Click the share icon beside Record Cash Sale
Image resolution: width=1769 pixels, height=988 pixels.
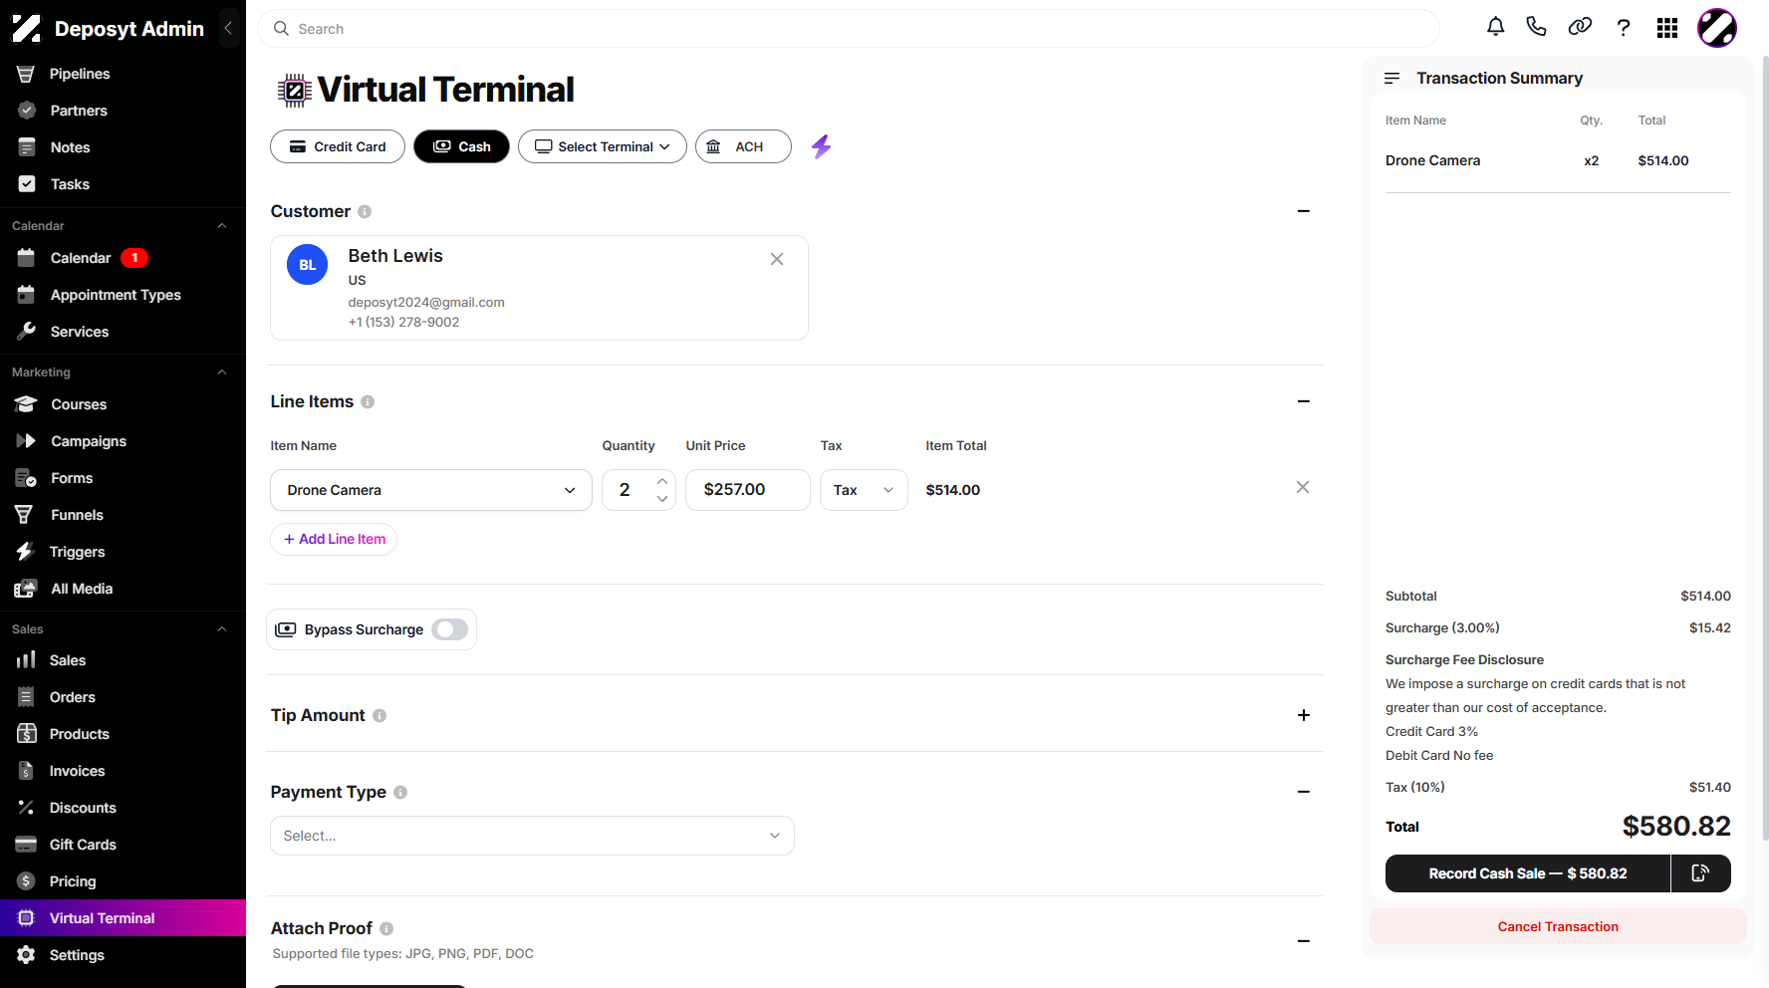1701,873
